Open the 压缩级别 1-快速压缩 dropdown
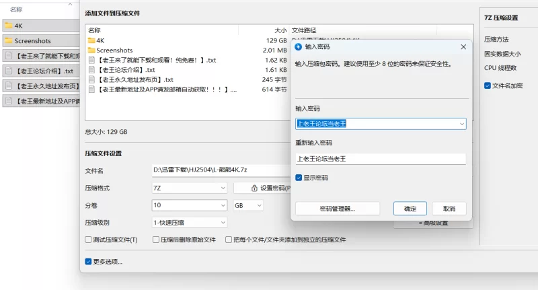Viewport: 538px width, 290px height. (190, 223)
